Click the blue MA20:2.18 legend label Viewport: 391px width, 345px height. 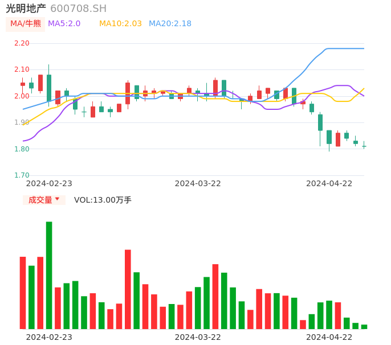click(x=170, y=24)
